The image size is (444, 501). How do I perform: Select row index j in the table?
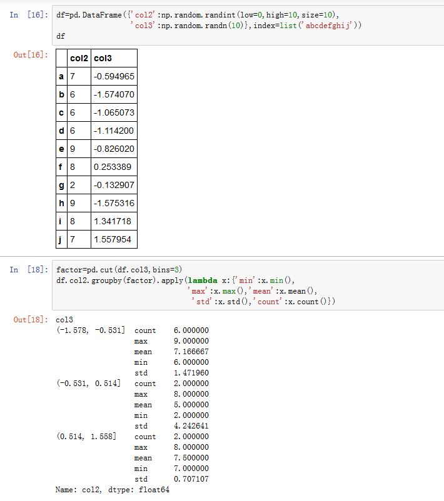tap(61, 239)
